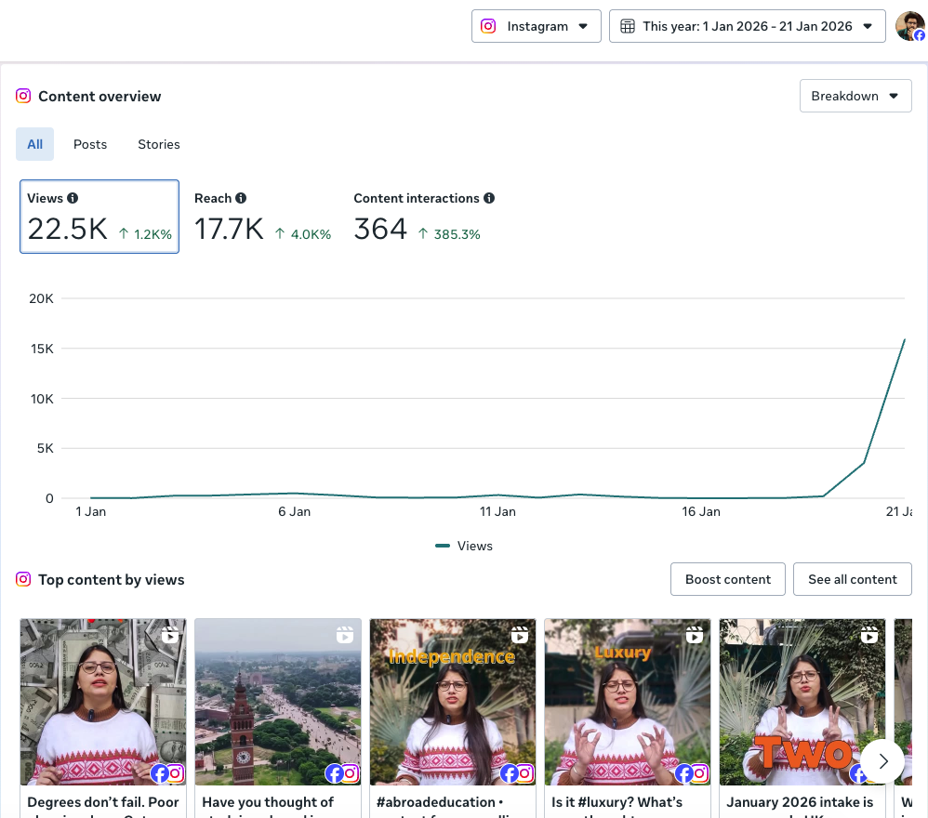Click the 11 Jan axis label
Viewport: 928px width, 818px height.
(497, 511)
